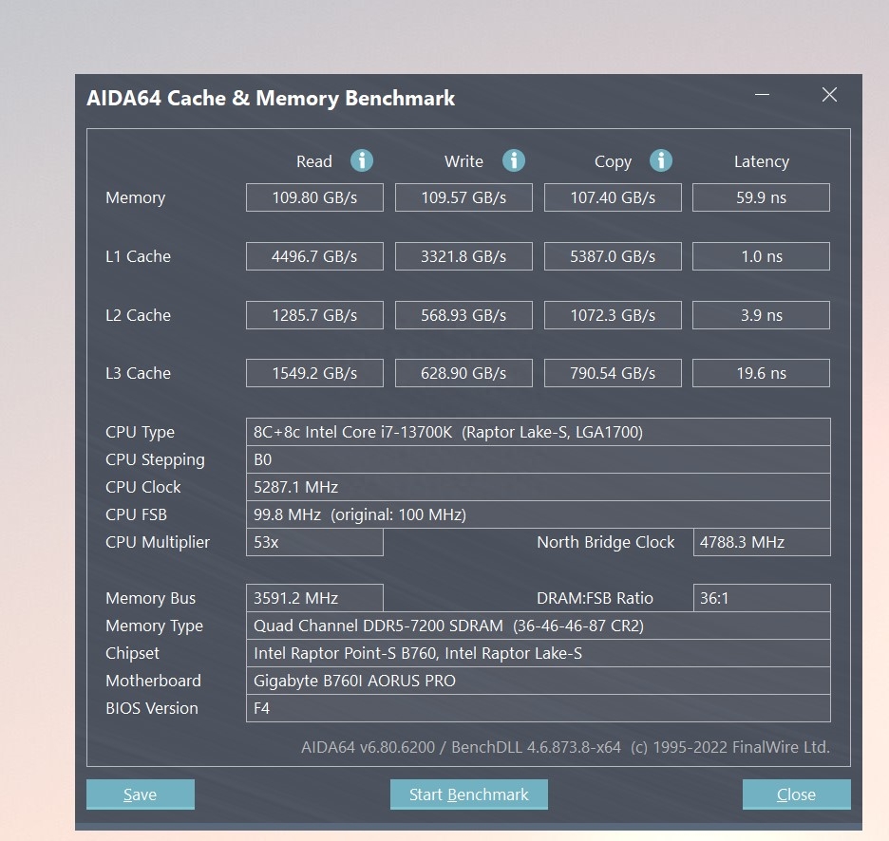Viewport: 889px width, 841px height.
Task: Click the CPU FSB field 99.8 MHz
Action: point(538,514)
